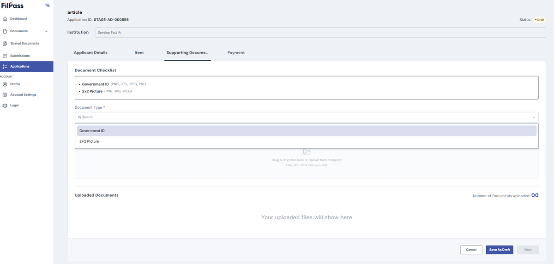Click the Save As Draft button
Image resolution: width=554 pixels, height=264 pixels.
point(500,250)
